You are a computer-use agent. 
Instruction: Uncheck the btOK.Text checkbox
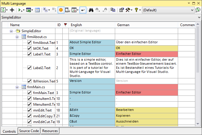tap(29, 48)
